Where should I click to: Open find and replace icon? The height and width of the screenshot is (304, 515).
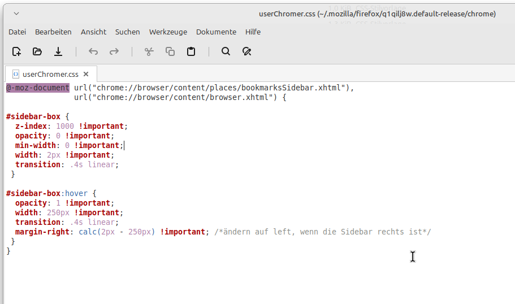[246, 51]
